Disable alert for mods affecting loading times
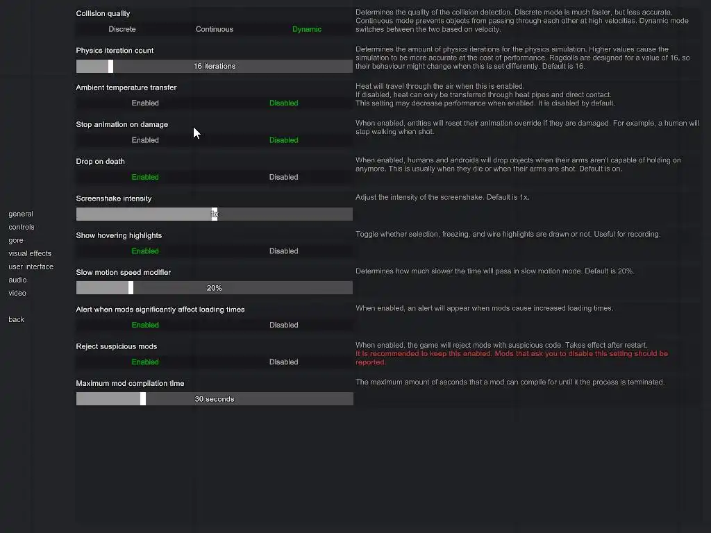The image size is (711, 533). 283,325
